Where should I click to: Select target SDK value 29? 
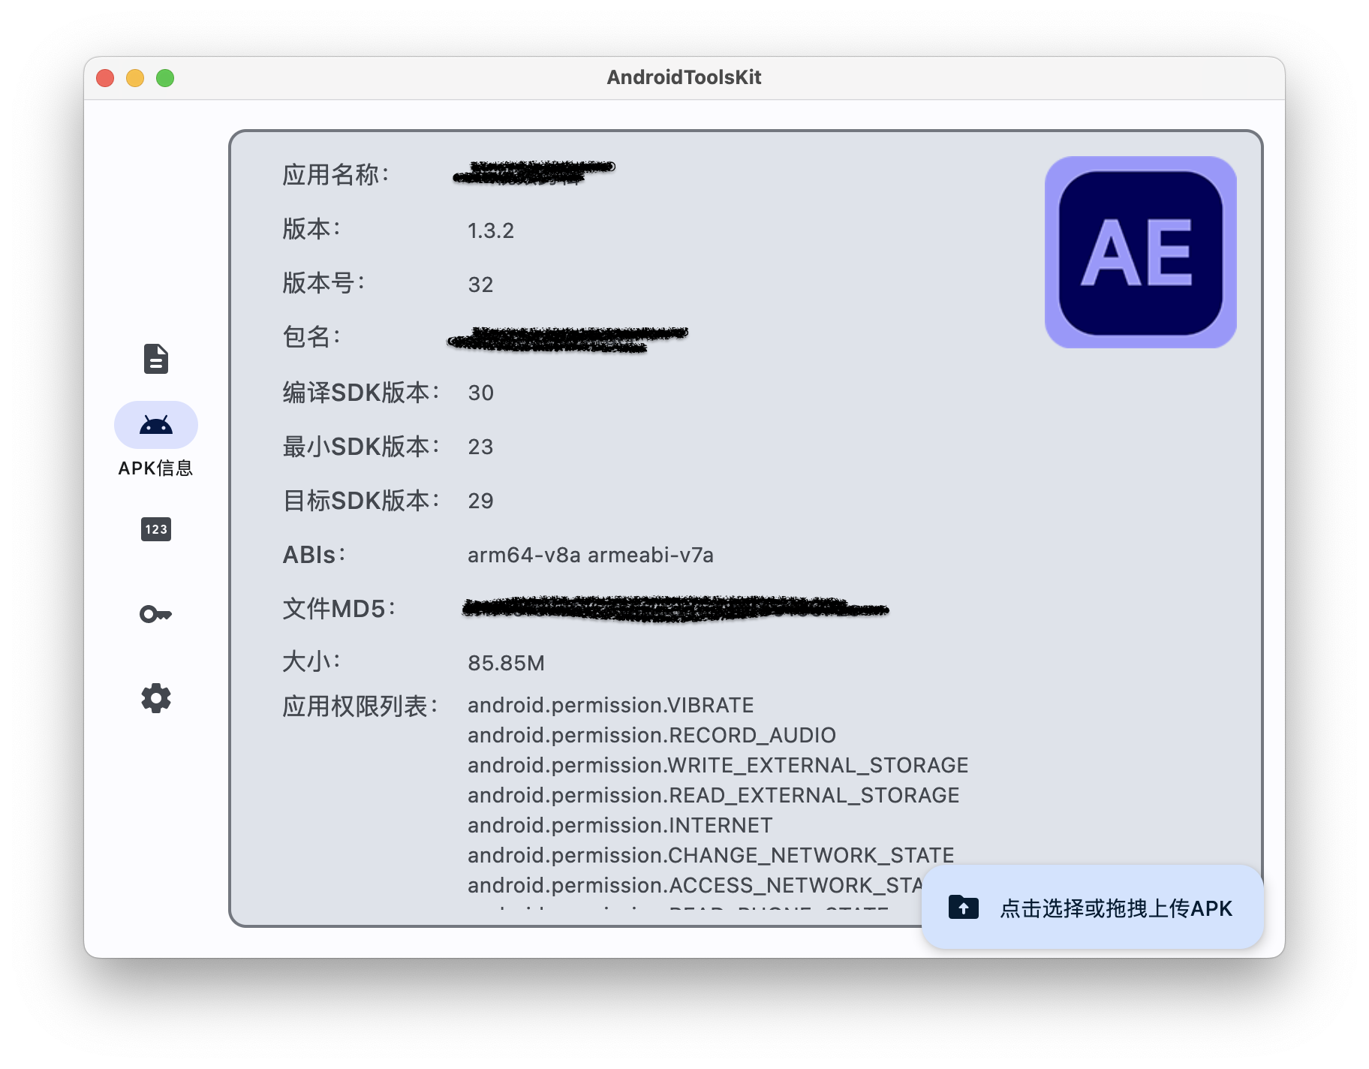[x=480, y=501]
